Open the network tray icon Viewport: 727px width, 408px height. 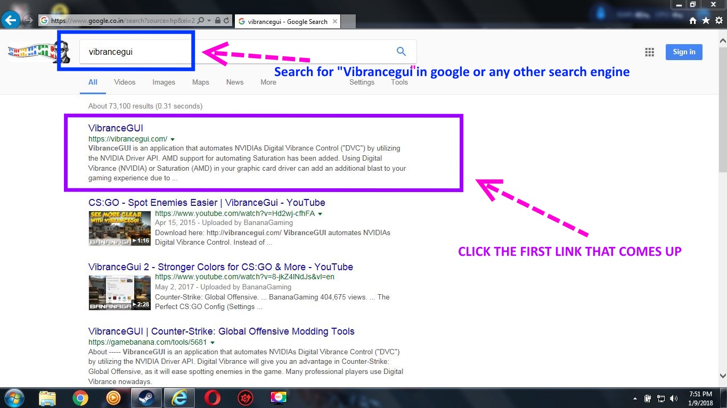pos(661,398)
